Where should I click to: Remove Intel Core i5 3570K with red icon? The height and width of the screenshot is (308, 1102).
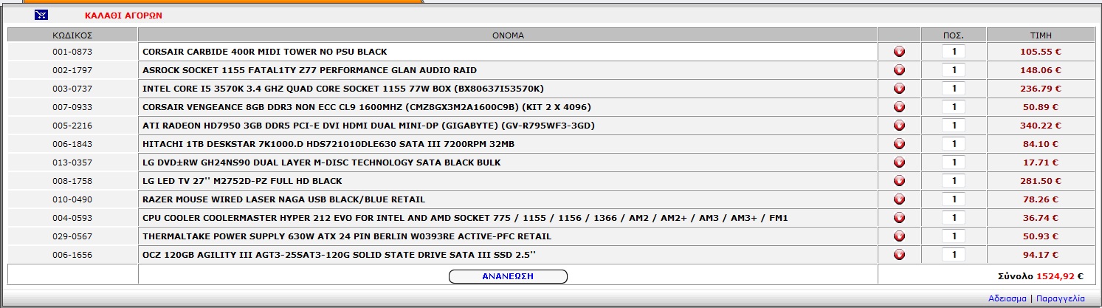(899, 89)
